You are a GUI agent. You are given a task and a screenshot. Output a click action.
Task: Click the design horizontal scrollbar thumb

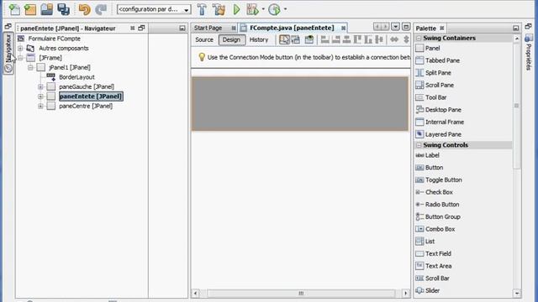click(301, 293)
